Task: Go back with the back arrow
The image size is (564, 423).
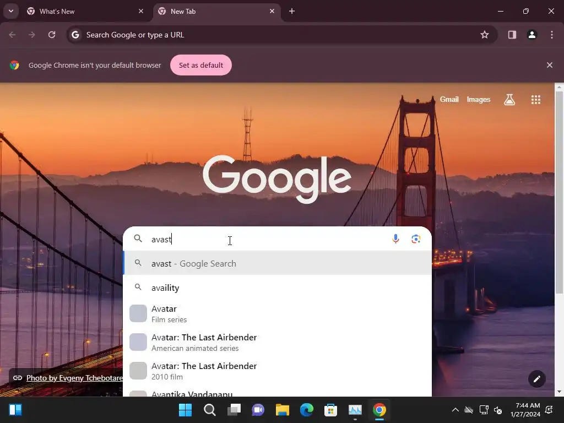Action: pyautogui.click(x=12, y=35)
